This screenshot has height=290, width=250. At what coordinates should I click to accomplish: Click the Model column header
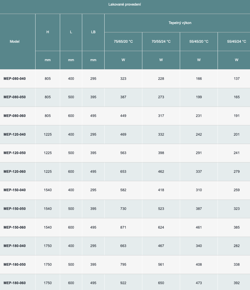pyautogui.click(x=15, y=42)
